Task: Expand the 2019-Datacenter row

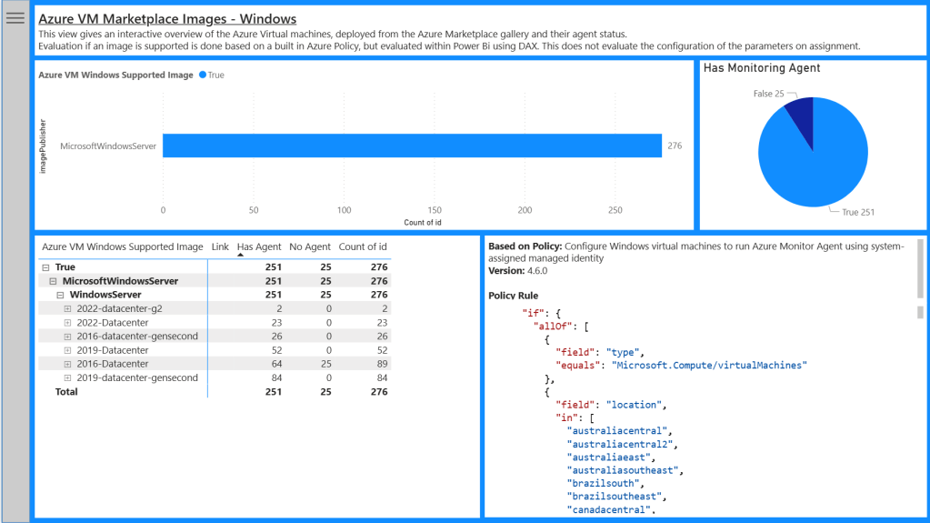Action: pyautogui.click(x=68, y=350)
